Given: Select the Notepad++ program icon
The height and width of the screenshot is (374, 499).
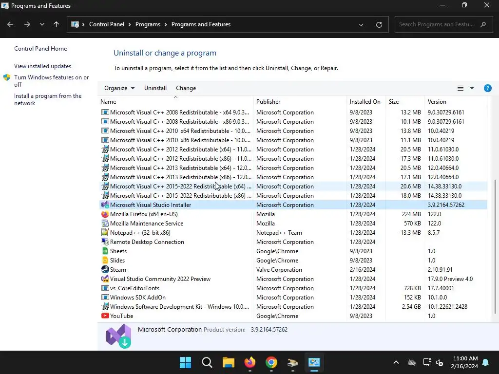Looking at the screenshot, I should [x=105, y=232].
